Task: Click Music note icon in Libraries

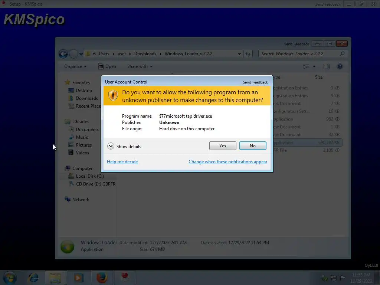Action: point(71,137)
